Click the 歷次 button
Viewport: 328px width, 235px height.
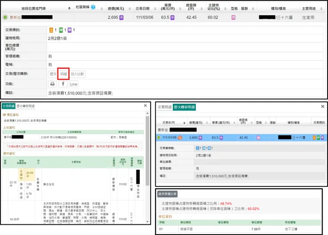pos(53,74)
